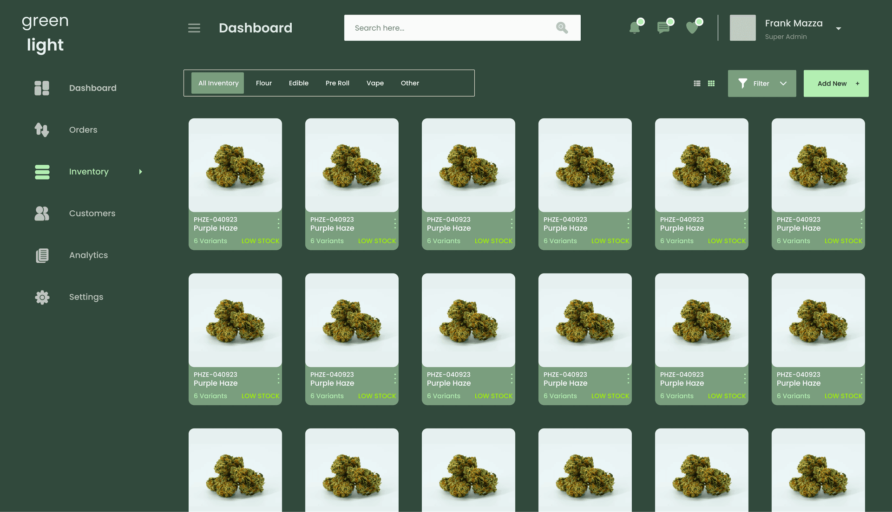The width and height of the screenshot is (892, 512).
Task: Click inside the search field
Action: pyautogui.click(x=446, y=28)
